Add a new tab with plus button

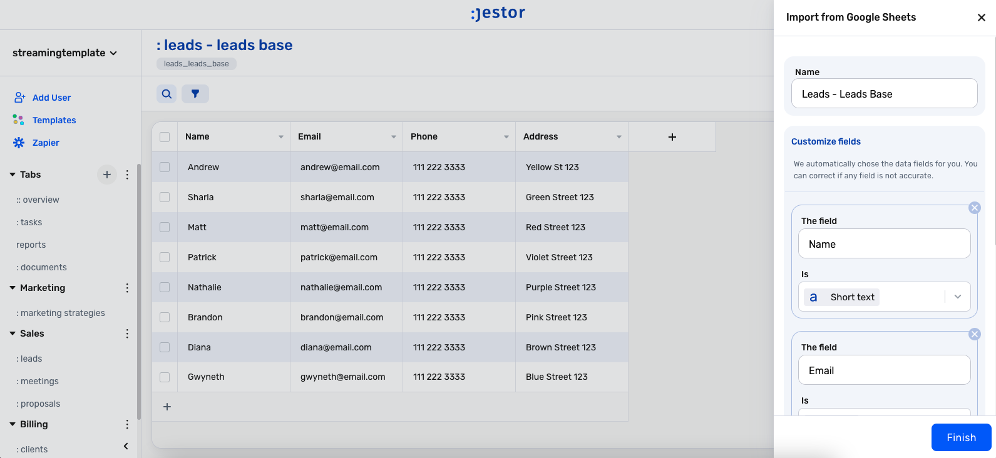click(x=107, y=175)
